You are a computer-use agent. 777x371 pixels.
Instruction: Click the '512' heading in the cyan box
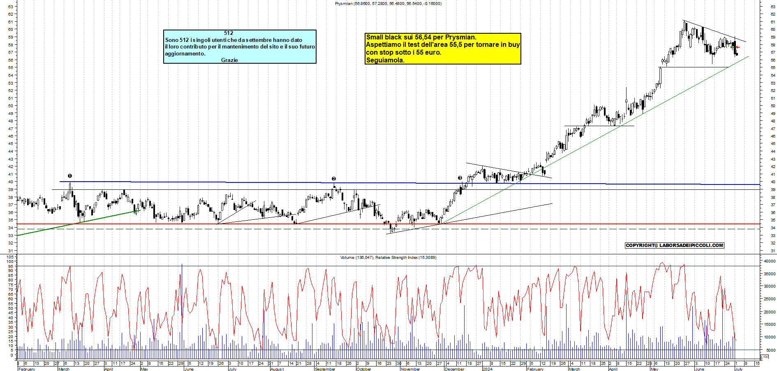[229, 33]
